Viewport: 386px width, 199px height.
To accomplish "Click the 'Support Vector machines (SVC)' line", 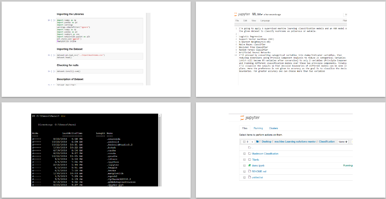I will 256,39.
